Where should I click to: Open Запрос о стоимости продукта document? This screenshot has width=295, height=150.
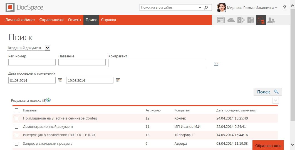[x=48, y=143]
